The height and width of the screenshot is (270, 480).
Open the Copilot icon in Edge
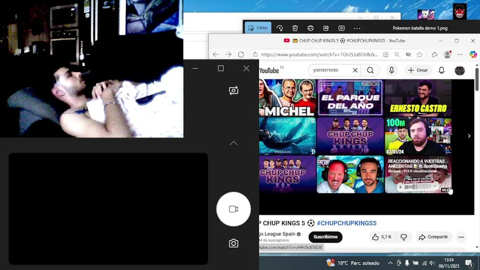click(473, 54)
